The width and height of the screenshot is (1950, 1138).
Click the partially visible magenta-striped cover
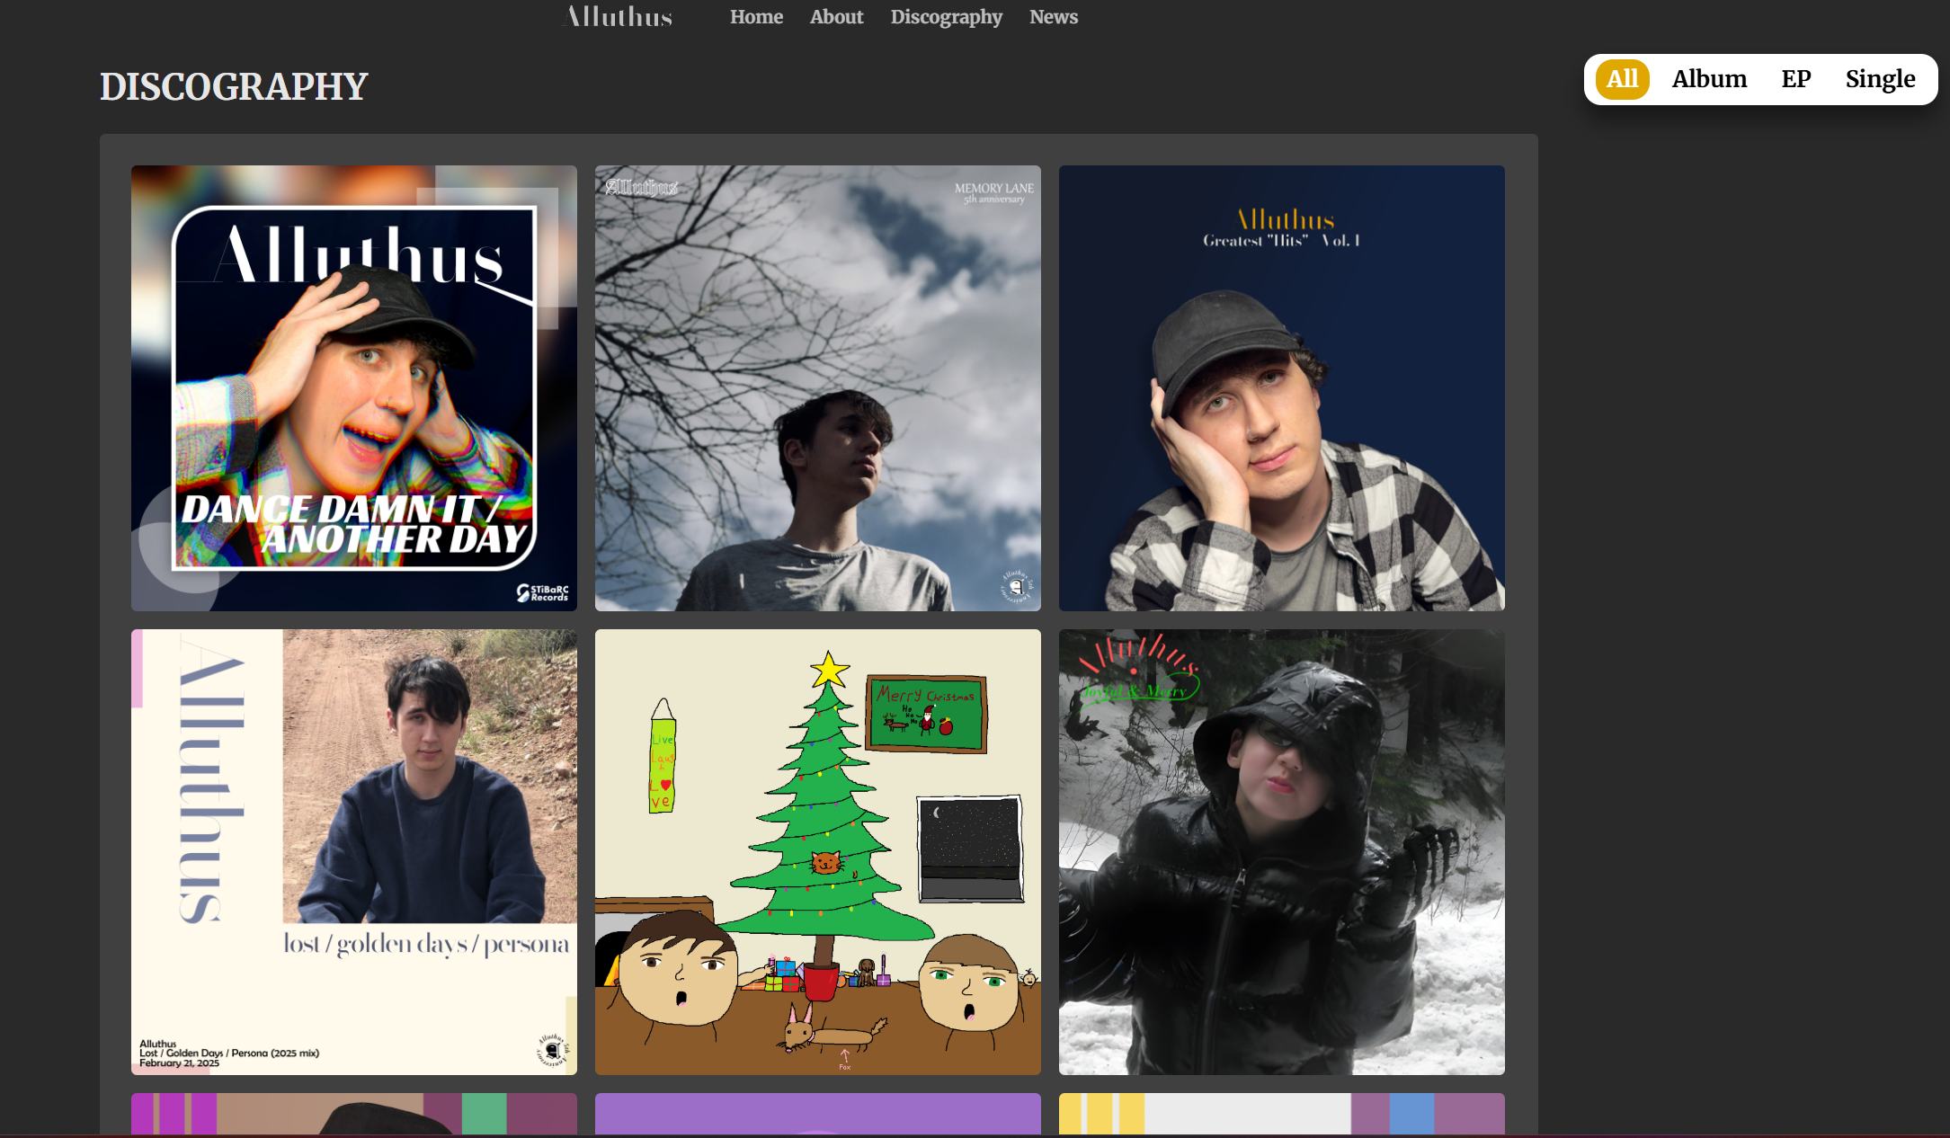coord(353,1114)
